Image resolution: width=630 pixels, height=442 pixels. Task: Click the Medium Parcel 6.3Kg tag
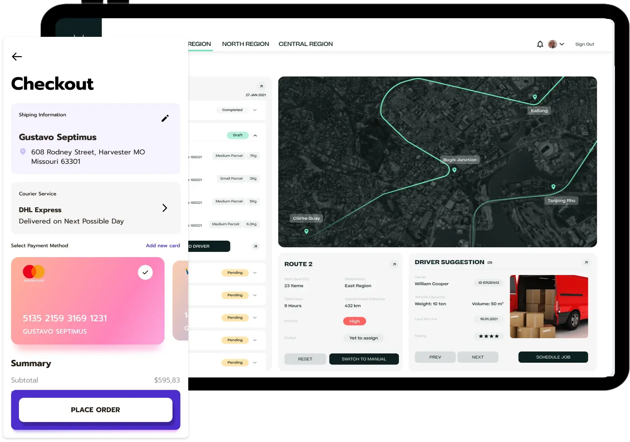(234, 224)
